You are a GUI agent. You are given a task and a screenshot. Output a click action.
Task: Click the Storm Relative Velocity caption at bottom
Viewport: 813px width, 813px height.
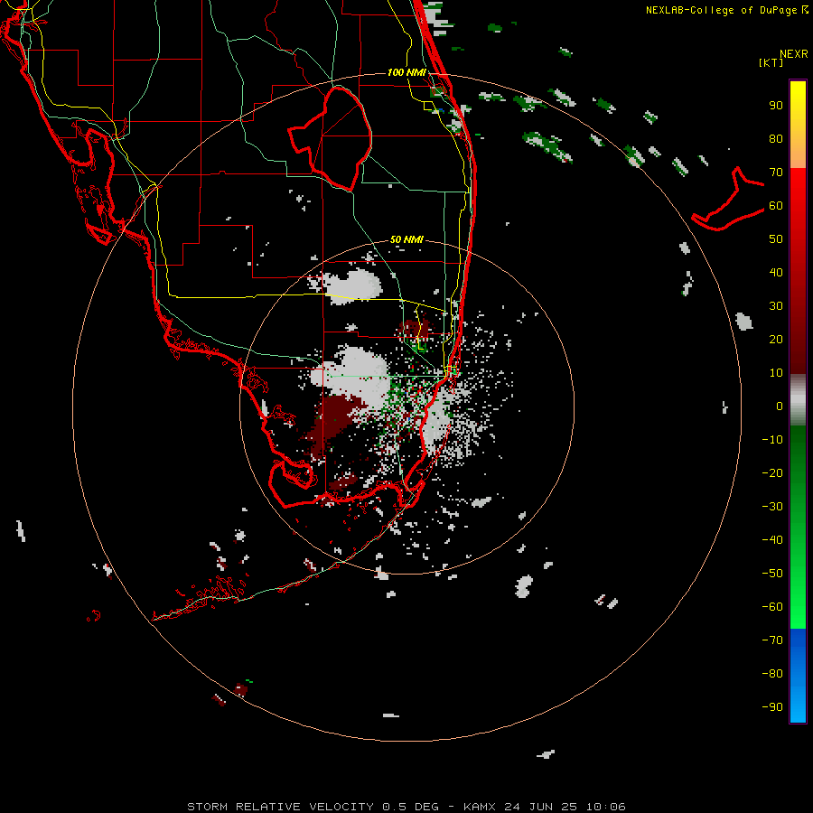coord(406,807)
